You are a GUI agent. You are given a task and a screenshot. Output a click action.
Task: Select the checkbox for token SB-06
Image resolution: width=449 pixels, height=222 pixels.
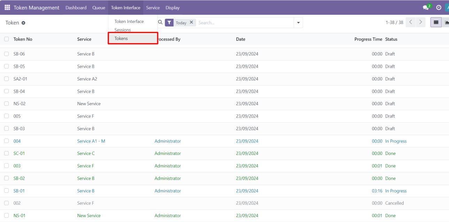click(7, 54)
